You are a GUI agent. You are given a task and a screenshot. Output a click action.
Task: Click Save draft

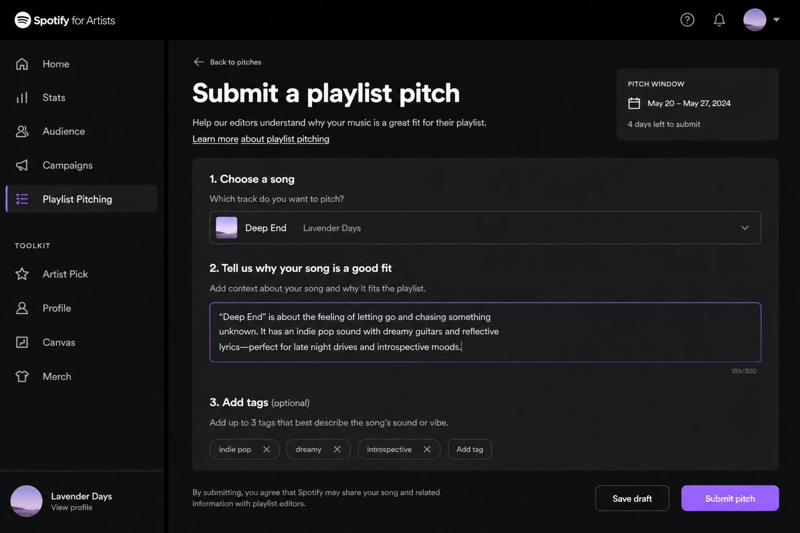pos(632,498)
